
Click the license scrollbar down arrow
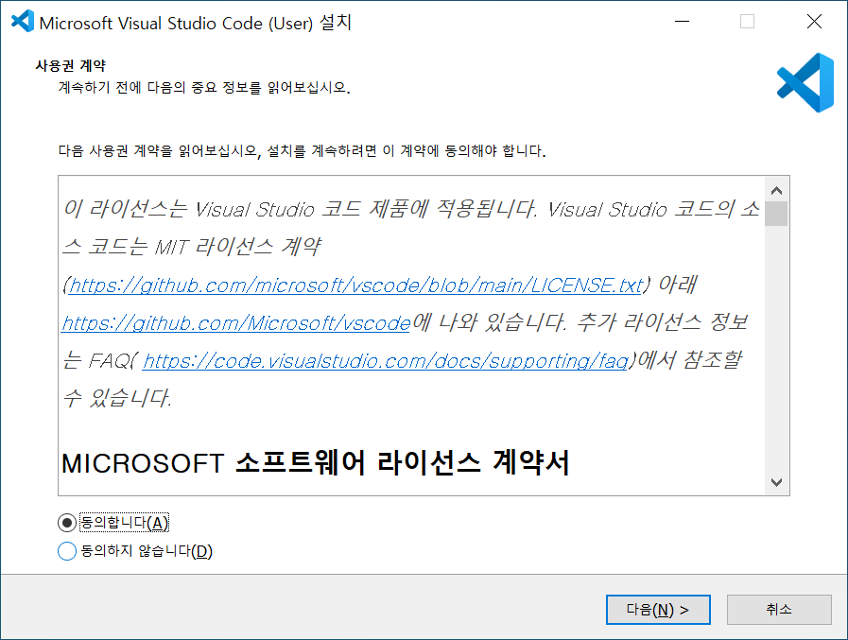776,482
